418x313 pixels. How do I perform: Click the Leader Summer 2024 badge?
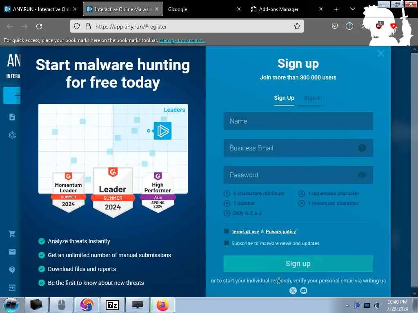113,192
